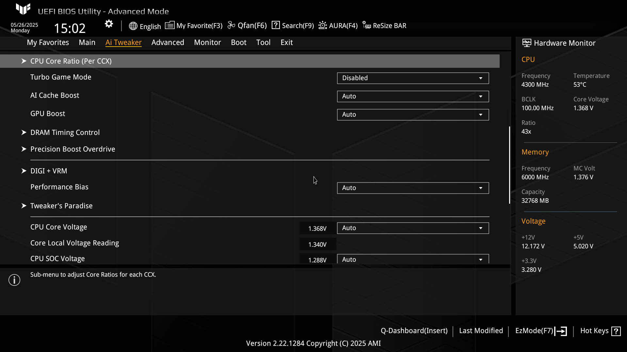Click the Hardware Monitor icon
The width and height of the screenshot is (627, 352).
(526, 43)
